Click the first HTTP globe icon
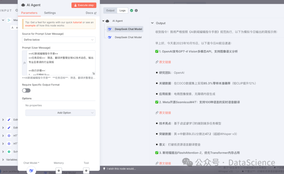Screen dimensions: 284x174 9,136
